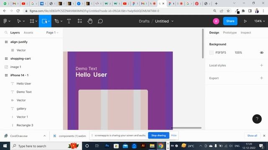Select the Pen tool
The image size is (268, 150).
pyautogui.click(x=57, y=21)
